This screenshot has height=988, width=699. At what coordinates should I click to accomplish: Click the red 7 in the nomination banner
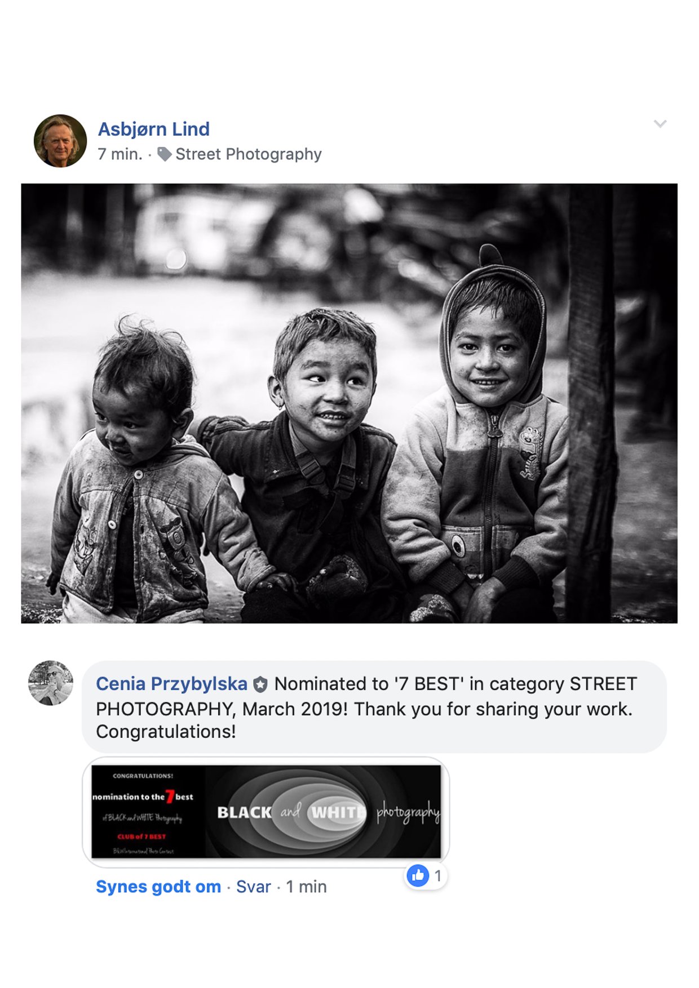[170, 796]
